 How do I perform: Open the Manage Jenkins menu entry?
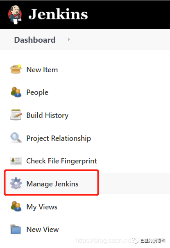[x=52, y=184]
